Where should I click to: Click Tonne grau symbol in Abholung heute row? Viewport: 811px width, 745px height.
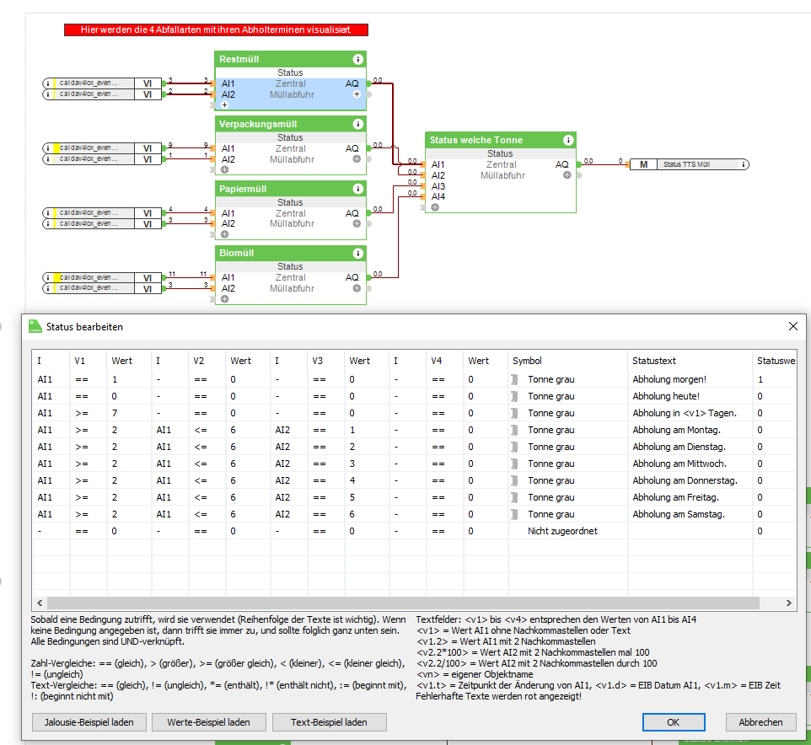(514, 397)
